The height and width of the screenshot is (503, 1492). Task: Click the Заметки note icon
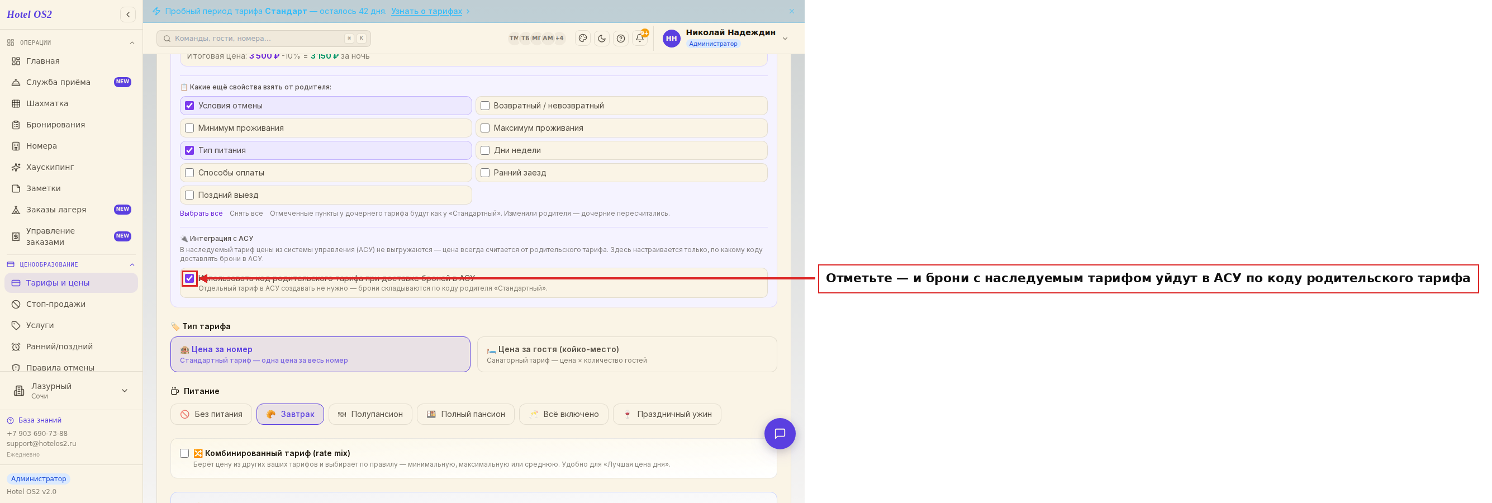(16, 188)
